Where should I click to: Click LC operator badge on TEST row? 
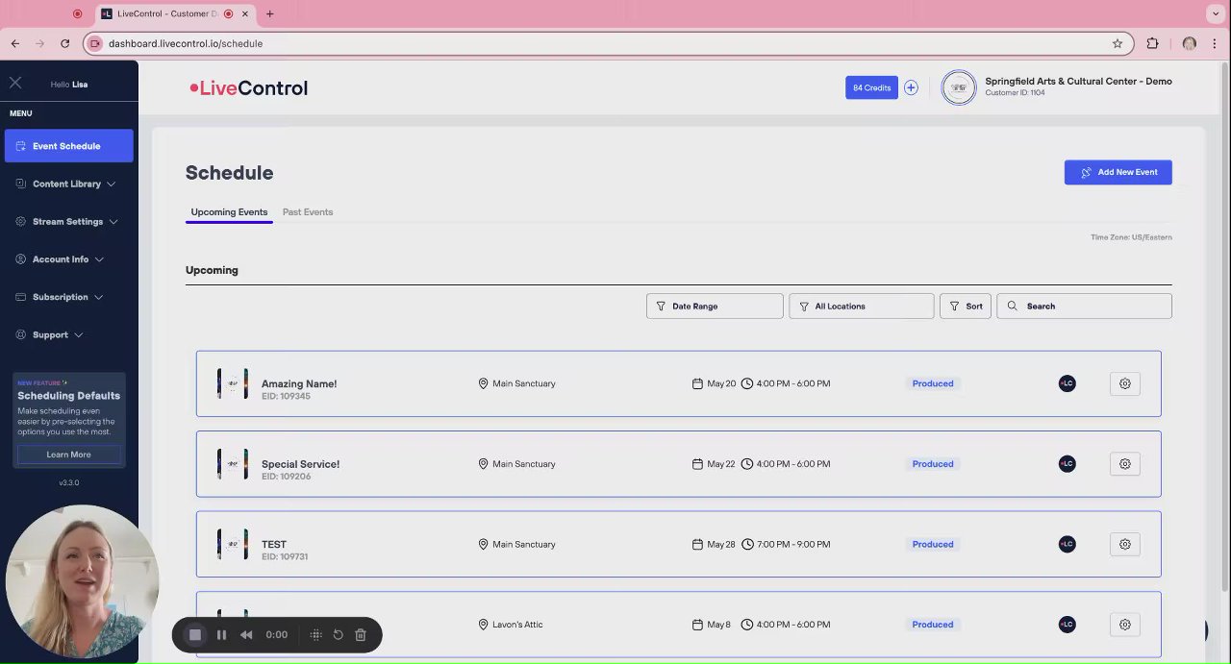pos(1067,544)
